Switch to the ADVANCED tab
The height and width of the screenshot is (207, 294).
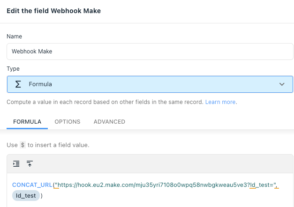point(109,122)
